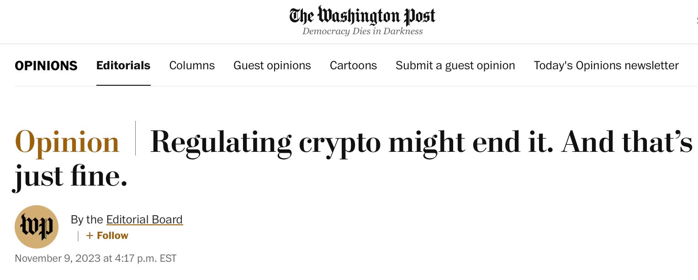Open the Editorial Board author link
This screenshot has height=280, width=698.
144,220
